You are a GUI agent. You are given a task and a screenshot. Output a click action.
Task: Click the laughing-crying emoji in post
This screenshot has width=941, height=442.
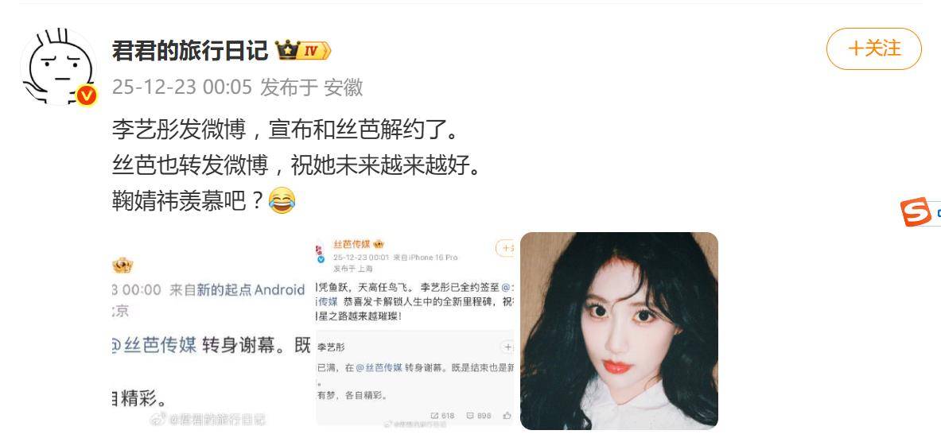[282, 200]
